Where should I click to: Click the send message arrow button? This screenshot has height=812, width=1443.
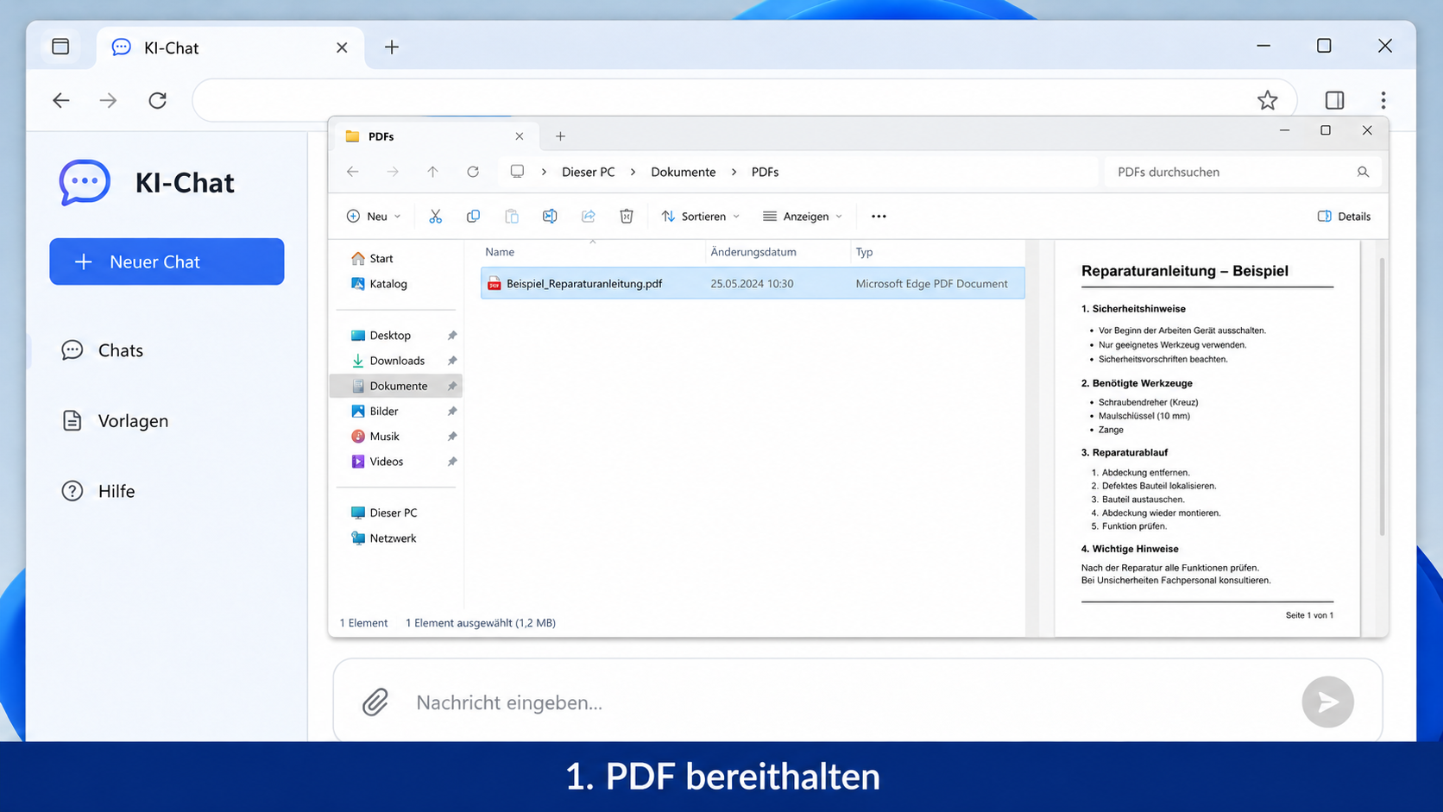1327,702
